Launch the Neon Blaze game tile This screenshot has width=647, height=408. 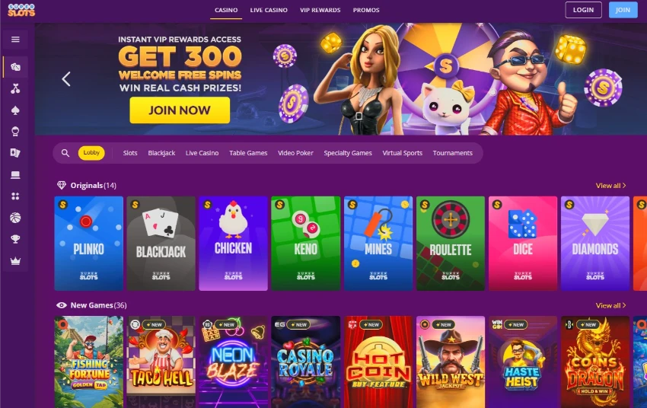click(233, 362)
